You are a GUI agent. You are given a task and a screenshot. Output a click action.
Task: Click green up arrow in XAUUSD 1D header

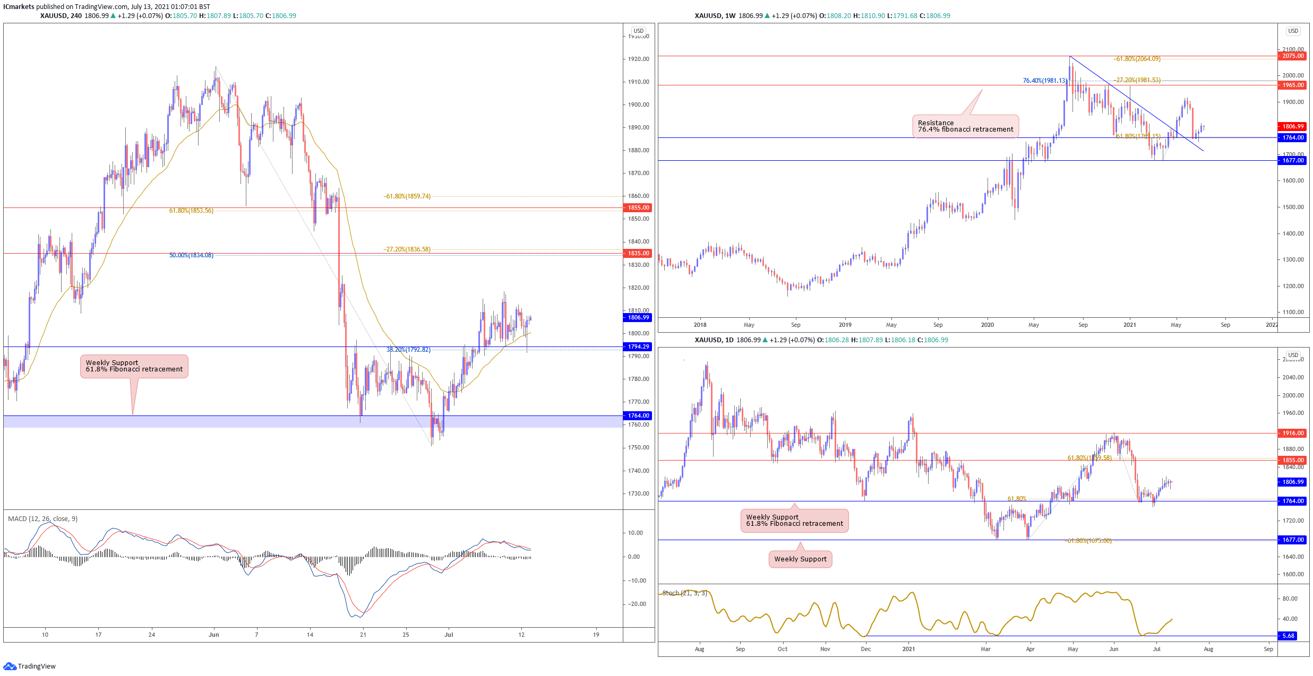coord(765,340)
